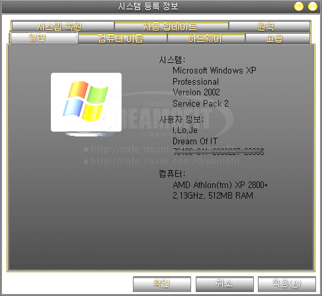This screenshot has height=296, width=322.
Task: Select the 일반 tab
Action: click(44, 38)
